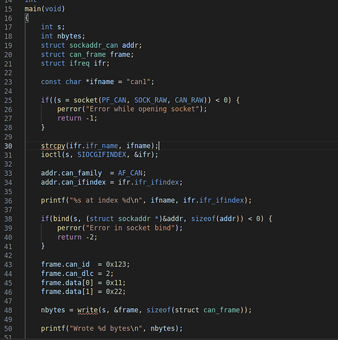Screen dimensions: 338x340
Task: Click line number 48 in gutter
Action: [8, 310]
